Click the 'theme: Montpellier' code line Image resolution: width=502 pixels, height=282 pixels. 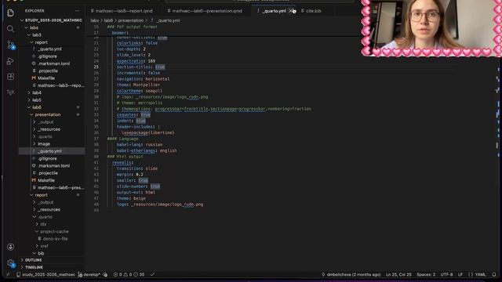[x=138, y=85]
